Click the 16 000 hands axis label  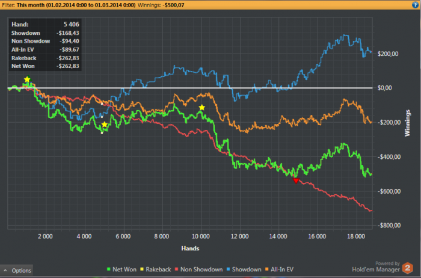317,236
